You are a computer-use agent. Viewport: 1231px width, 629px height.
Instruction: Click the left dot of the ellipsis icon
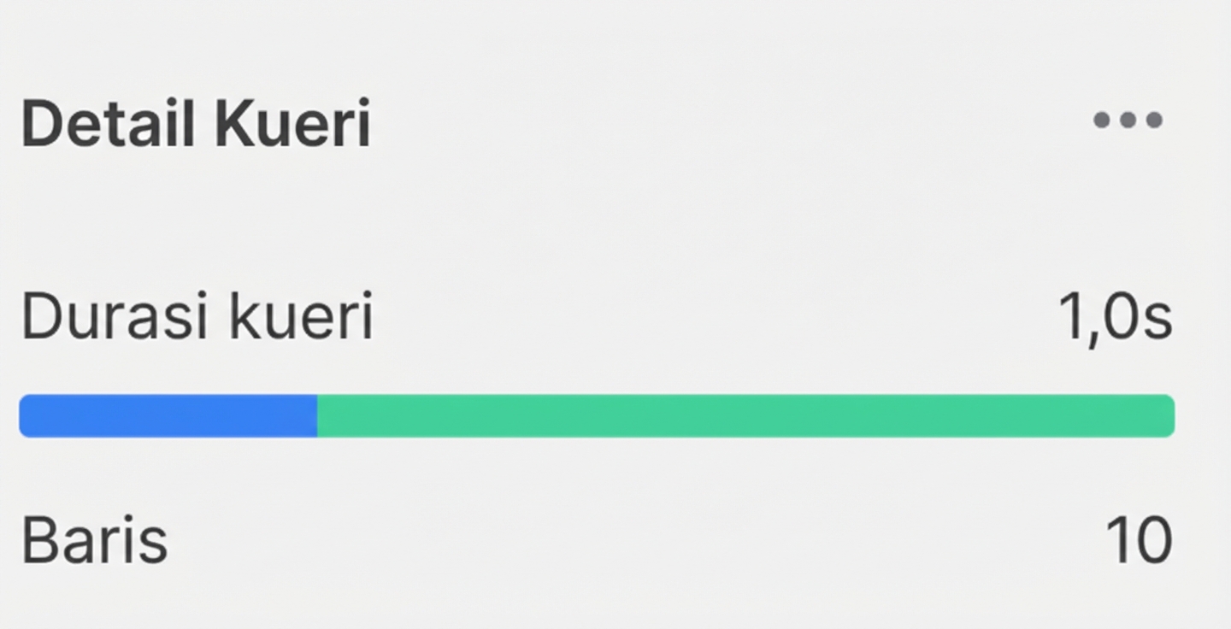[1102, 120]
